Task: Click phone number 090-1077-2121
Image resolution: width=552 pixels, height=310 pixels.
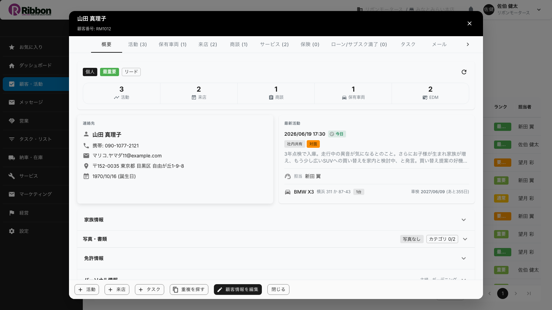Action: pyautogui.click(x=122, y=146)
